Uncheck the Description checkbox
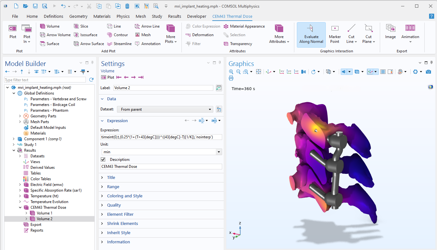437x250 pixels. coord(103,160)
